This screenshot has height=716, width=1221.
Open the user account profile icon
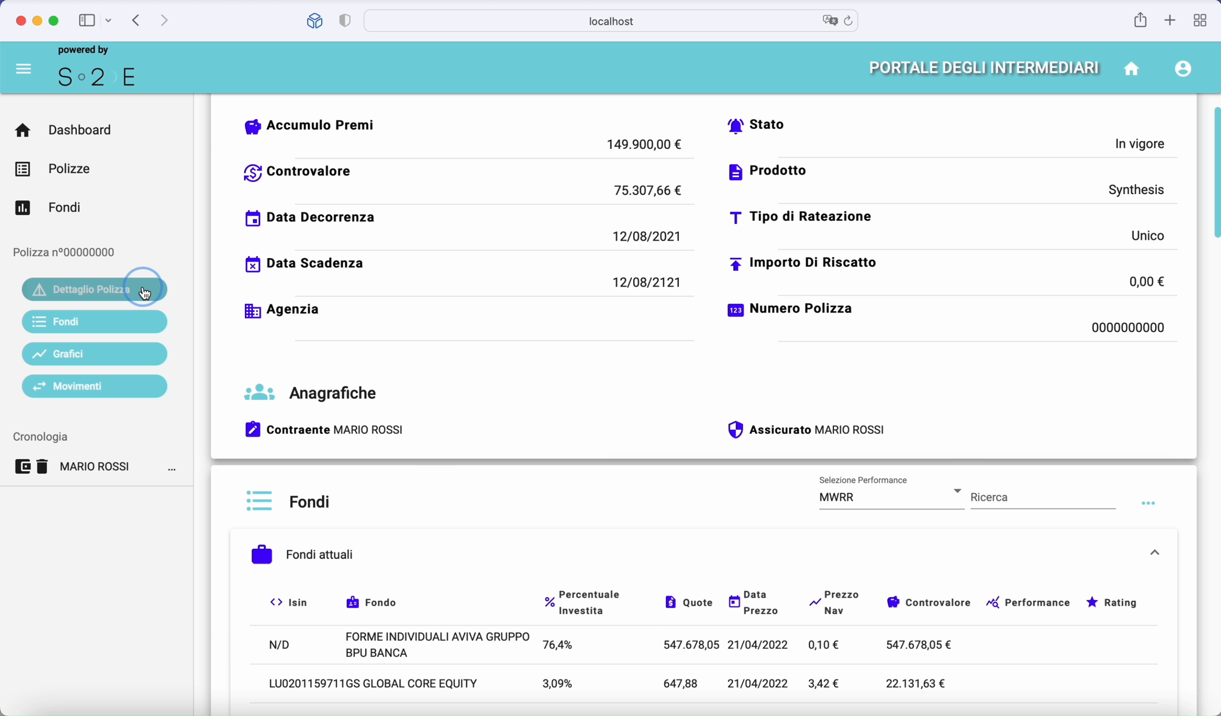[1183, 69]
